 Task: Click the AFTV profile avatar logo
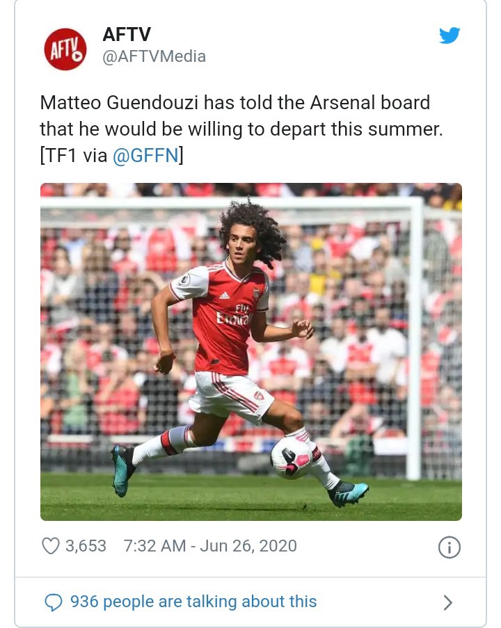(65, 49)
